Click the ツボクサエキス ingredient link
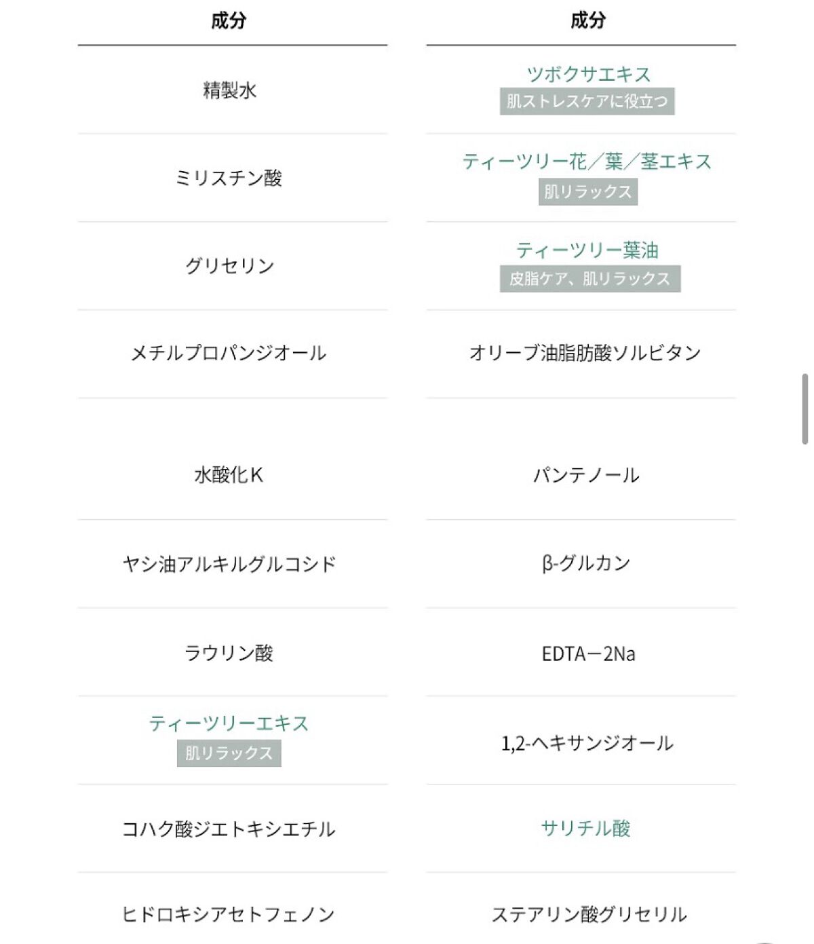This screenshot has height=944, width=814. [x=587, y=74]
